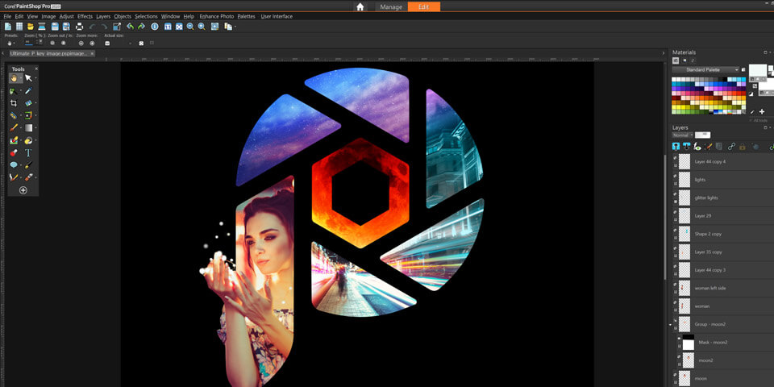Open a file with folder icon
The width and height of the screenshot is (774, 387).
(x=31, y=27)
